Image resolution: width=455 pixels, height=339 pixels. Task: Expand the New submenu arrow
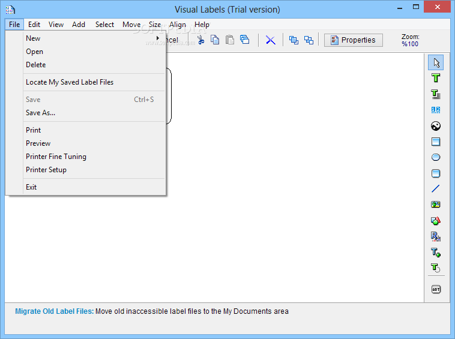158,38
